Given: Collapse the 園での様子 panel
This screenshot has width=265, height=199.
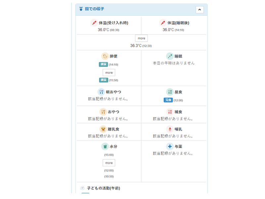Looking at the screenshot, I should 199,10.
